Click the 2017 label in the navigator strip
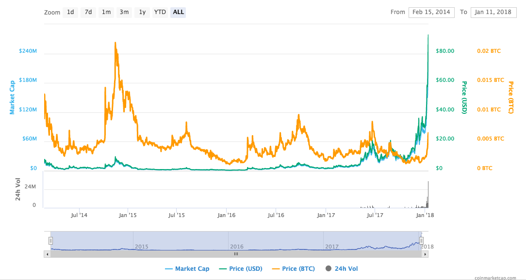 coord(331,247)
